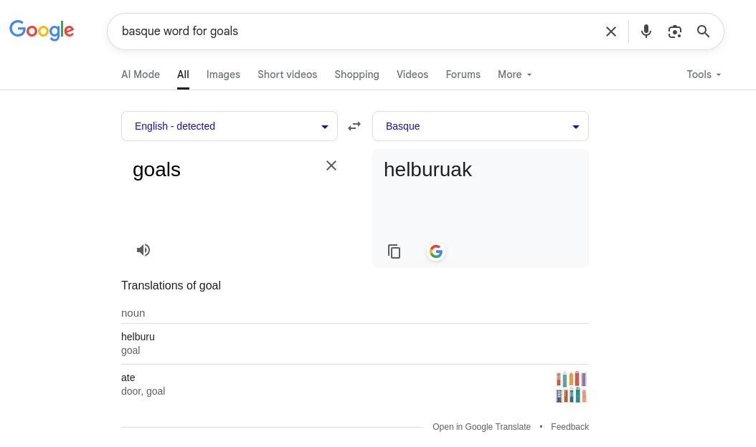The width and height of the screenshot is (756, 447).
Task: Click the Feedback link
Action: (570, 427)
